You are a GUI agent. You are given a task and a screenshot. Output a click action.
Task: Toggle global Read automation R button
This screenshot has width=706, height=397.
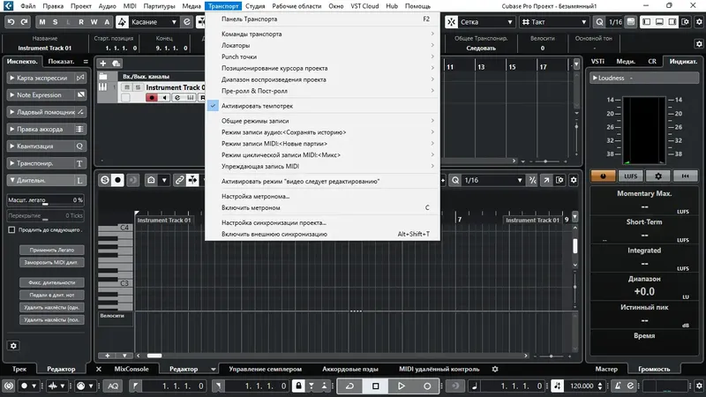(81, 21)
